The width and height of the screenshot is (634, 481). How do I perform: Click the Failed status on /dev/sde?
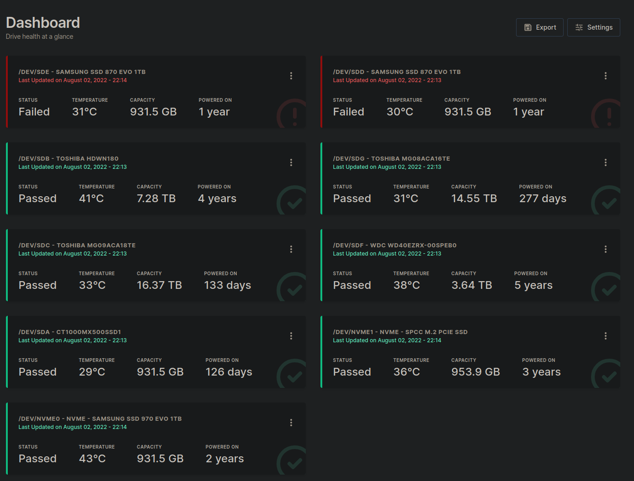pyautogui.click(x=34, y=112)
